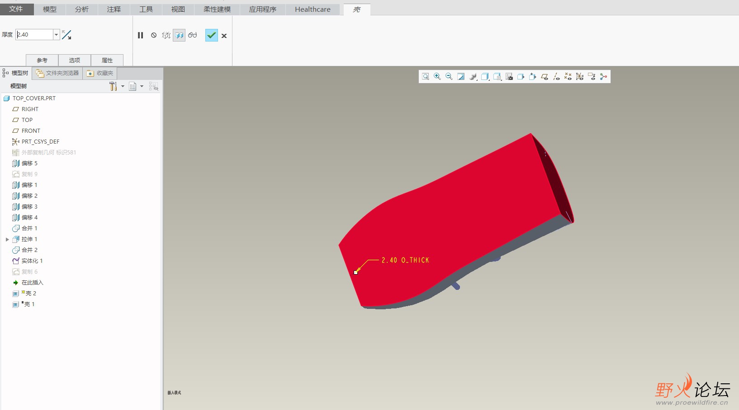Click the 2.40 O_THICK dimension label
The width and height of the screenshot is (739, 410).
405,260
